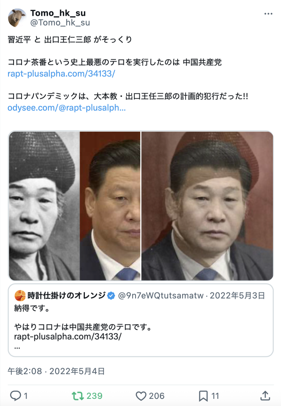The height and width of the screenshot is (406, 281).
Task: Click the 206 likes count
Action: pos(156,396)
